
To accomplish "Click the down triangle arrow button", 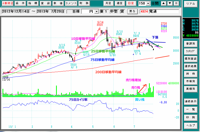I will tap(170, 3).
